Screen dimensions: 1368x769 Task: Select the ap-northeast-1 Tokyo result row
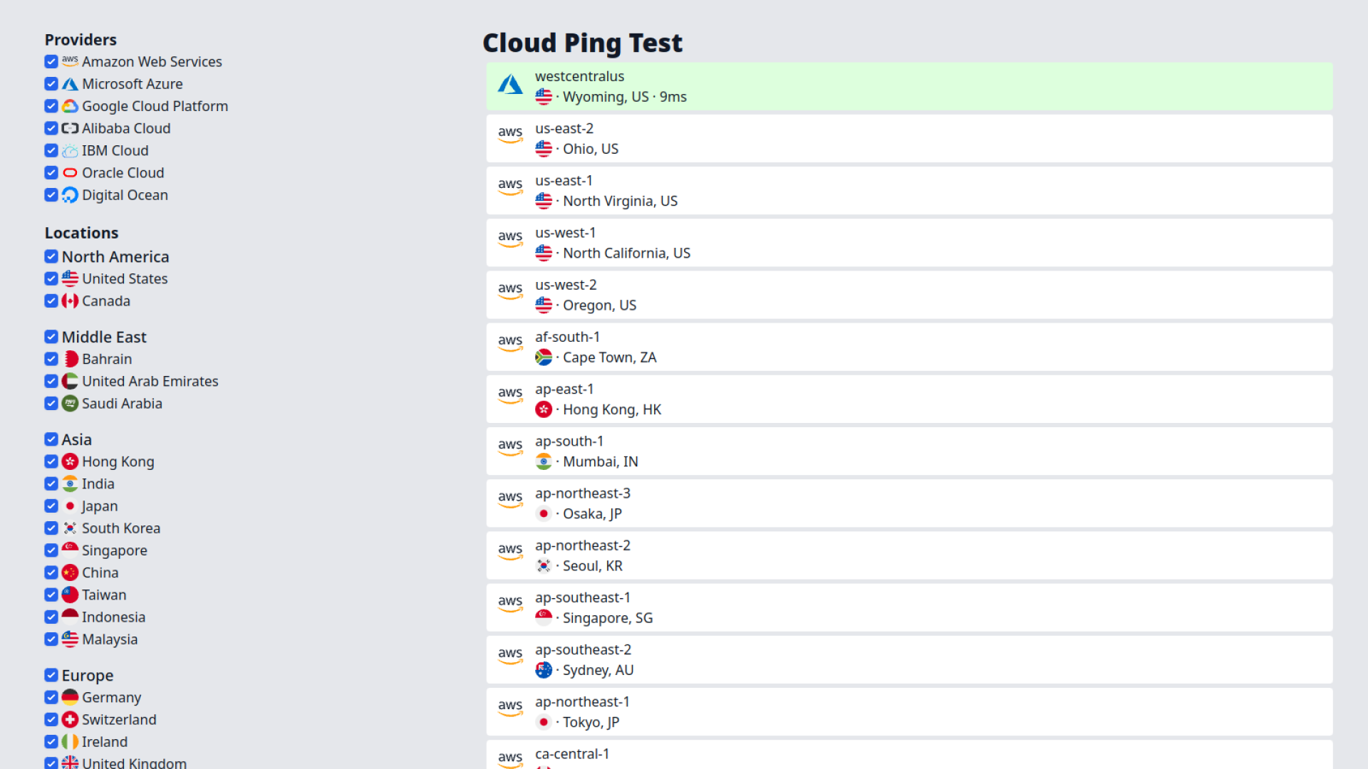pos(909,711)
